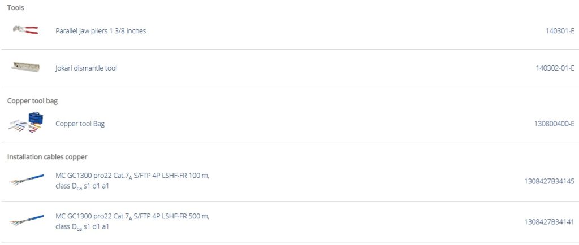The image size is (579, 245).
Task: Click the Installation cables copper heading
Action: 47,156
